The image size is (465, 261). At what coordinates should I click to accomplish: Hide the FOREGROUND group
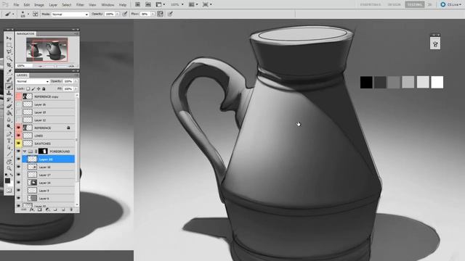click(19, 152)
